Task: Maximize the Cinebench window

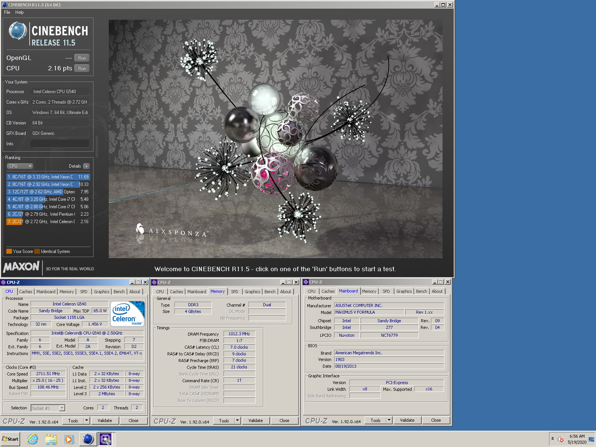Action: [443, 5]
